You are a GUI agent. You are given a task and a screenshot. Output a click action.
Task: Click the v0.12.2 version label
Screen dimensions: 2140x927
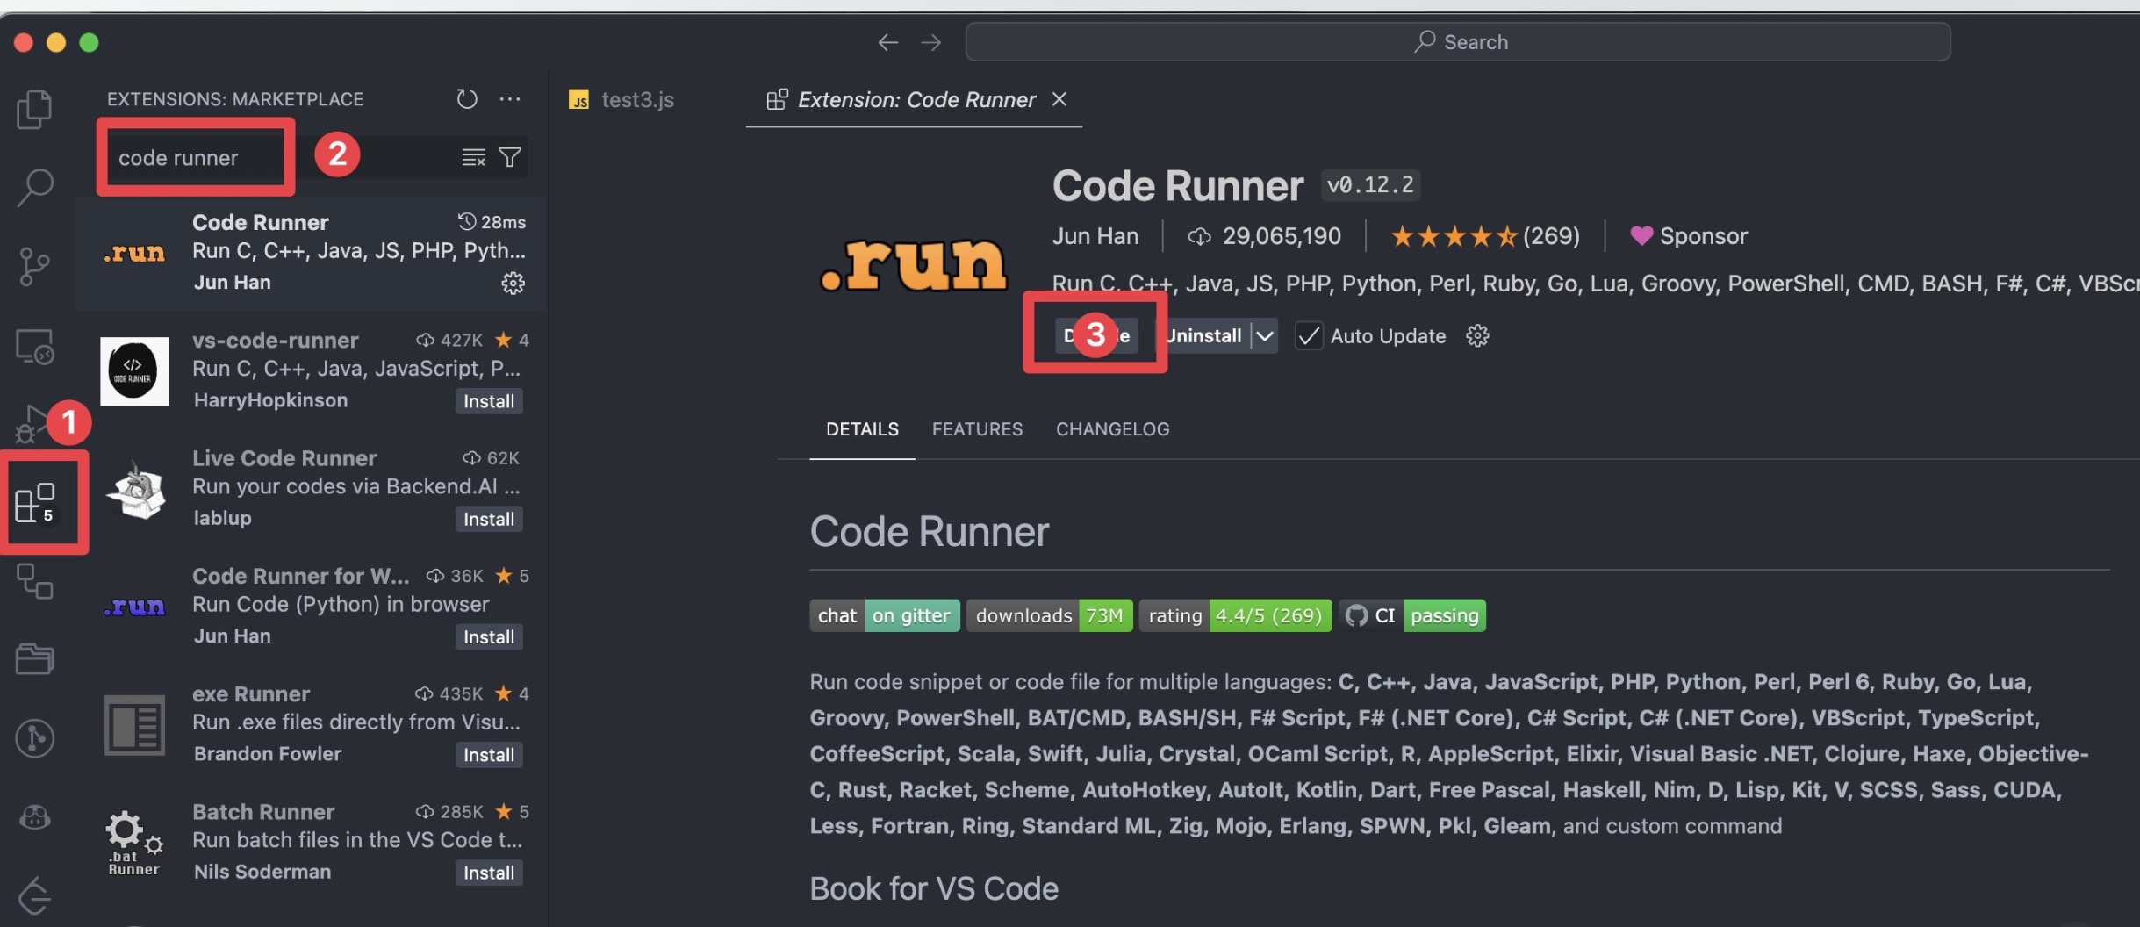pos(1370,185)
